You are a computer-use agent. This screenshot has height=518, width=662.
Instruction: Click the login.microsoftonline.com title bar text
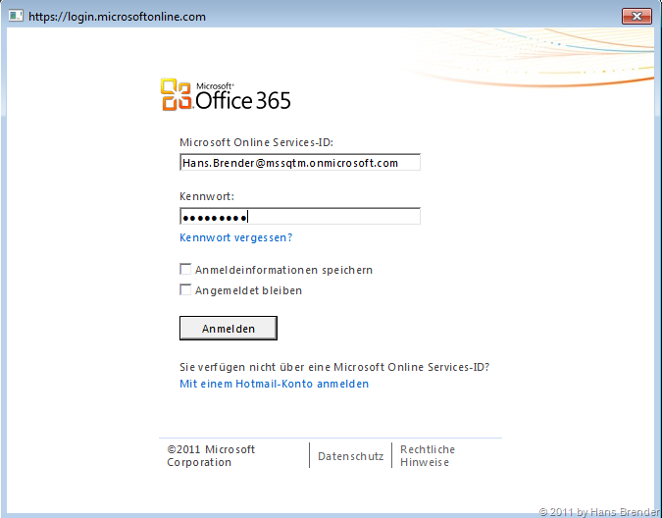pos(117,17)
